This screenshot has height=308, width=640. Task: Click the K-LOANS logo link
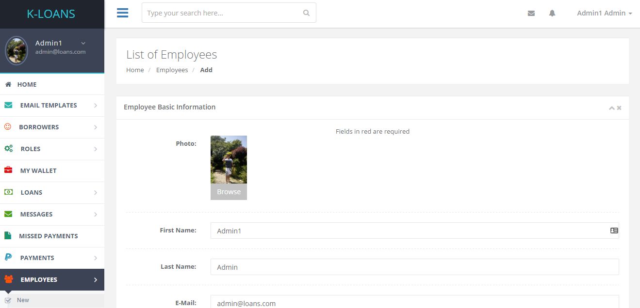coord(51,14)
